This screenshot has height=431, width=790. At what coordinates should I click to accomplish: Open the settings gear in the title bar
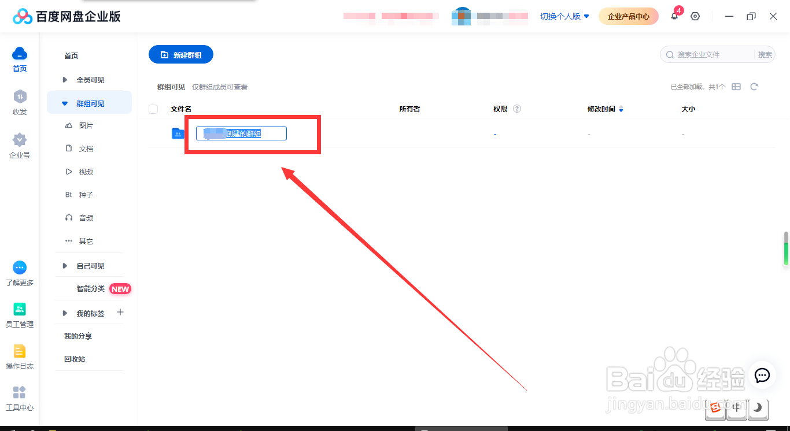click(695, 16)
